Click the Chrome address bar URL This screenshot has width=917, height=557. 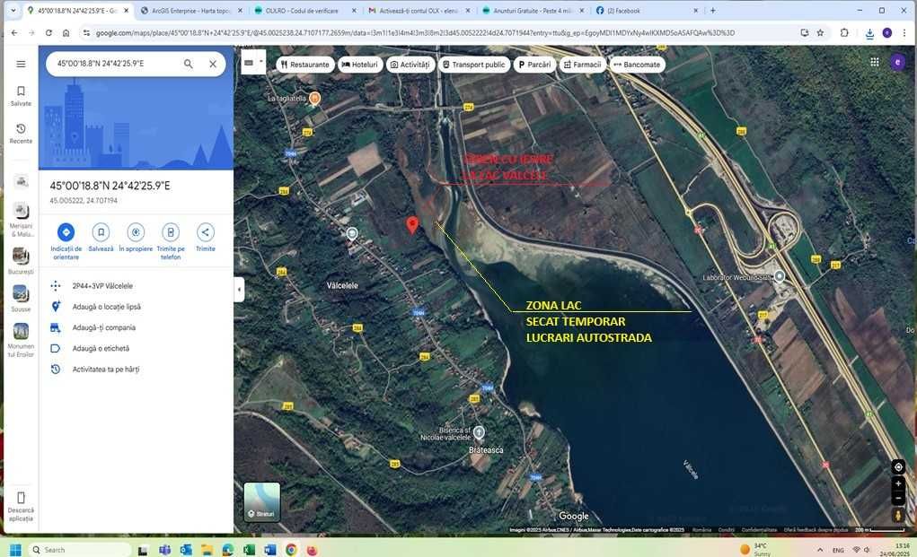(415, 32)
